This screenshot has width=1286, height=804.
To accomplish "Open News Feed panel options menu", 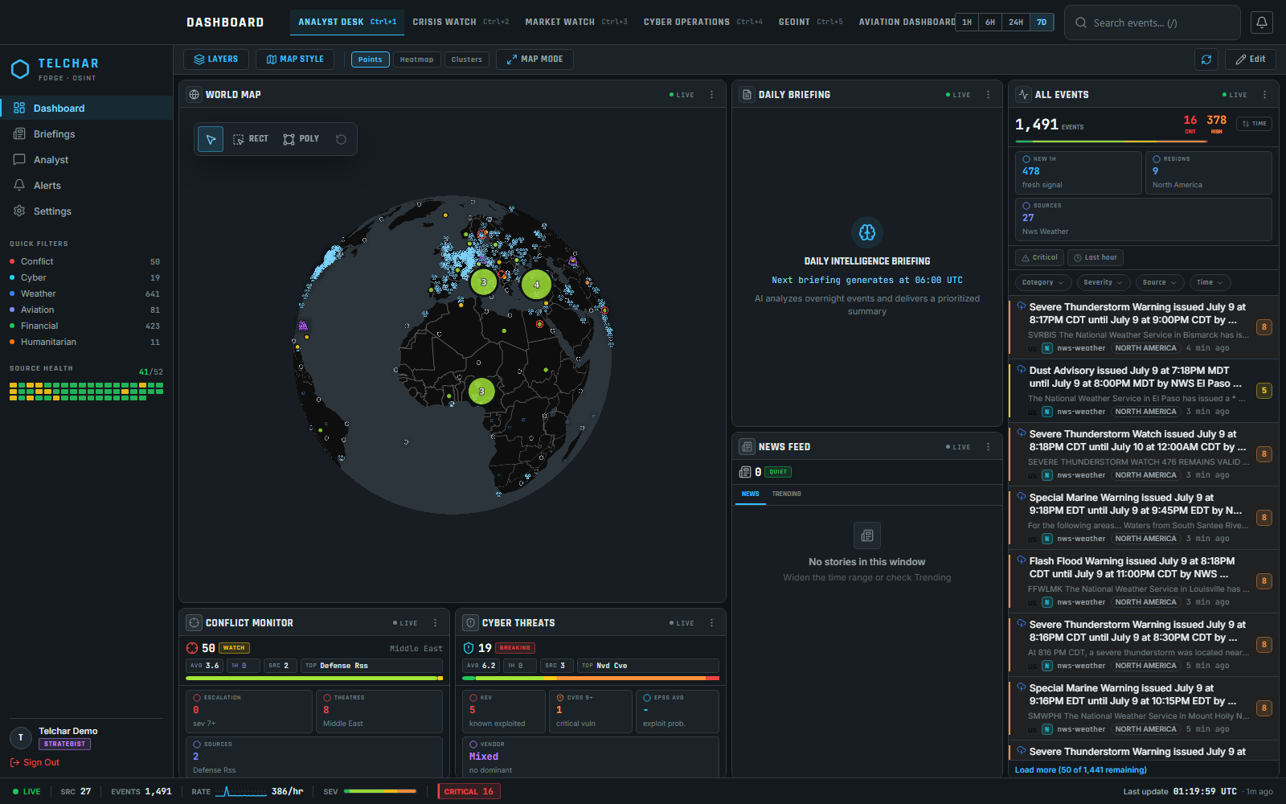I will tap(988, 447).
